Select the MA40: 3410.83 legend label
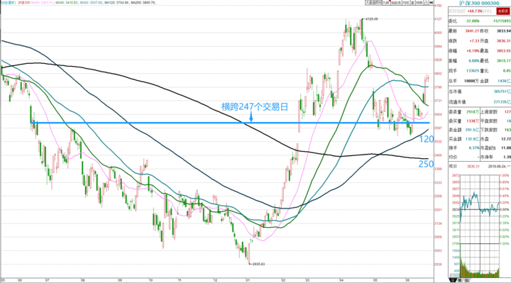The height and width of the screenshot is (283, 511). [67, 3]
